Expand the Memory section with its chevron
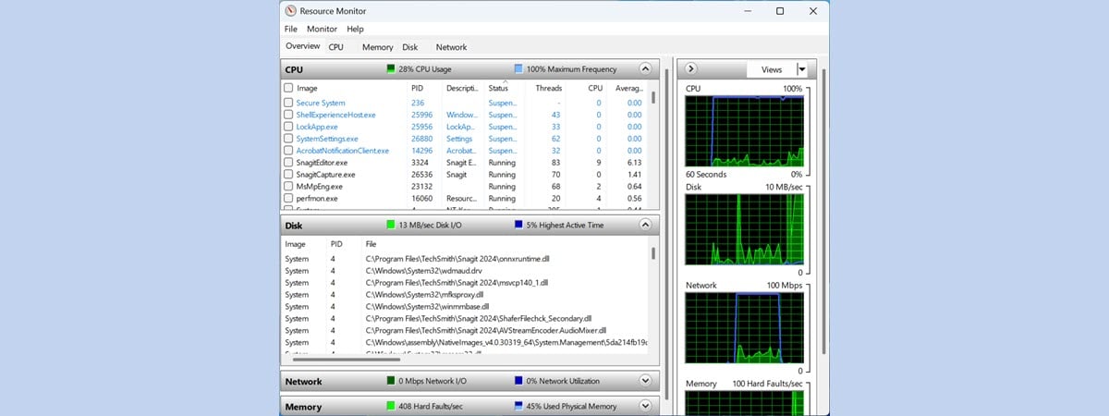Screen dimensions: 1109x416 (x=645, y=407)
